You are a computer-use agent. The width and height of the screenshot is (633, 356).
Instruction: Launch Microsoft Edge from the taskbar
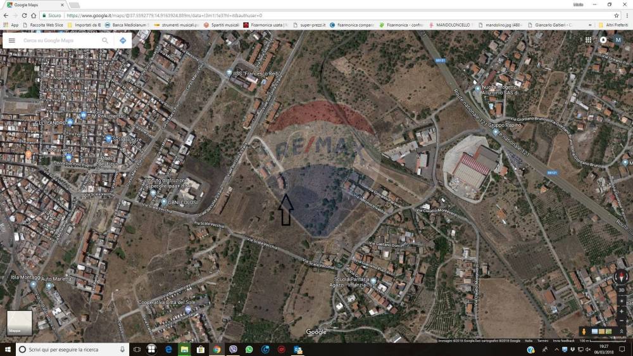tap(169, 350)
